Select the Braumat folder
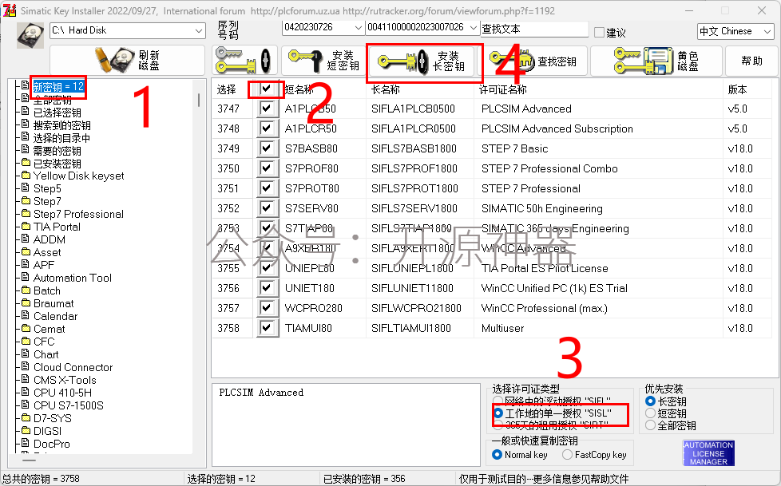781x486 pixels. pos(54,303)
